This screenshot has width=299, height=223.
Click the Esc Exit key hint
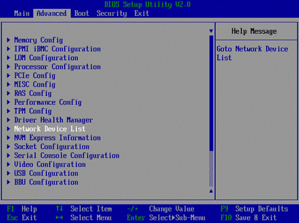click(22, 218)
